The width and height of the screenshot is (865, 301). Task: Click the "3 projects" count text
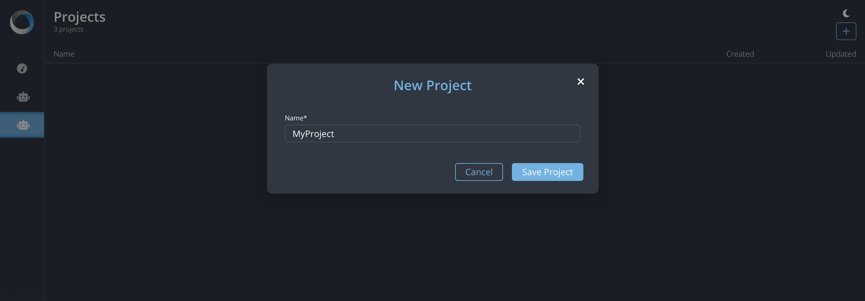point(69,29)
